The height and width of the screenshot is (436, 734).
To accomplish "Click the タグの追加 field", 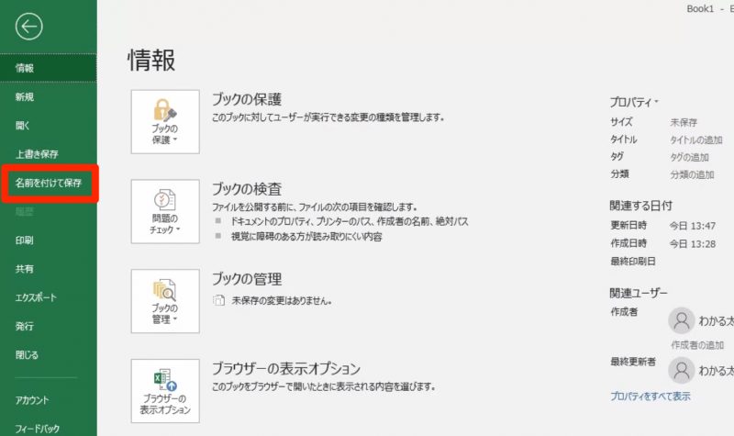I will click(x=692, y=157).
